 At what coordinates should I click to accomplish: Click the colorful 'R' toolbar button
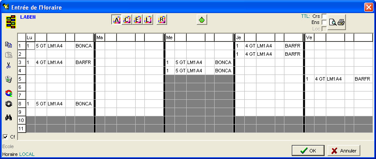click(162, 20)
